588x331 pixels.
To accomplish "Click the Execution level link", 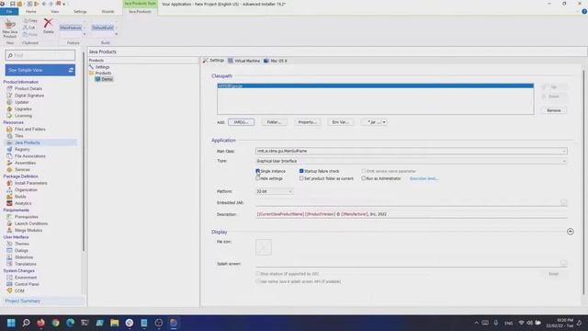I will pos(424,178).
